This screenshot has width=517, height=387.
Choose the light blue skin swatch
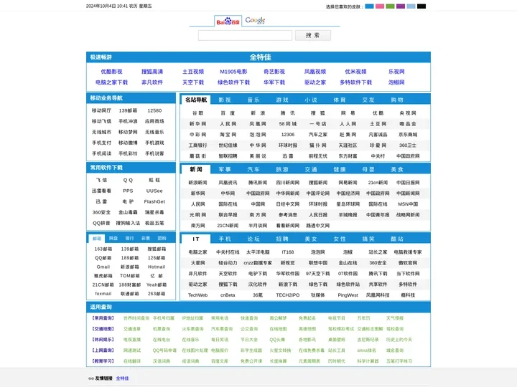tap(411, 6)
